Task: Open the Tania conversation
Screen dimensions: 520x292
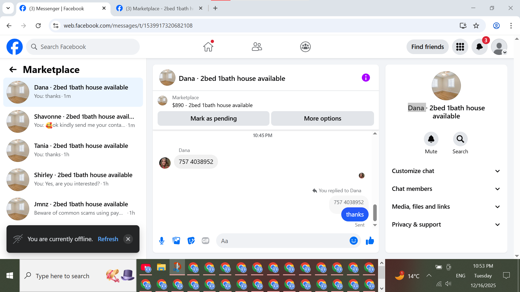Action: pyautogui.click(x=73, y=150)
